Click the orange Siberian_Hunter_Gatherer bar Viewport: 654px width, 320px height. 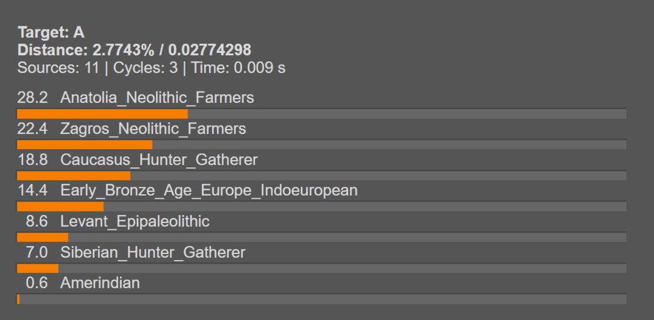point(38,268)
